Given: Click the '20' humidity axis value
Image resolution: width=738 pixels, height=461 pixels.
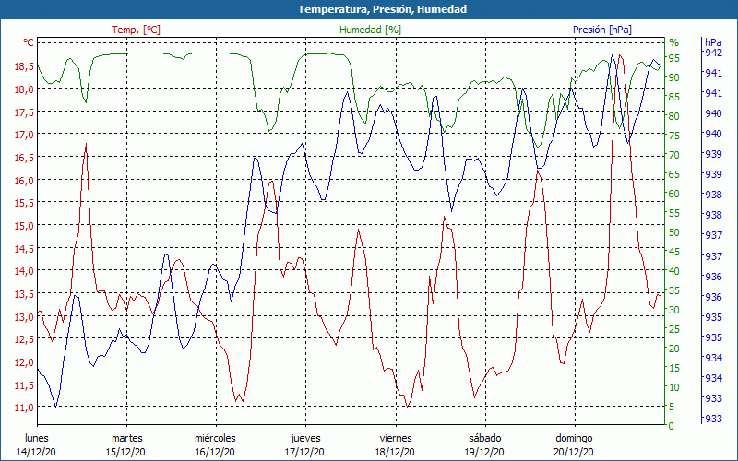Looking at the screenshot, I should (674, 349).
